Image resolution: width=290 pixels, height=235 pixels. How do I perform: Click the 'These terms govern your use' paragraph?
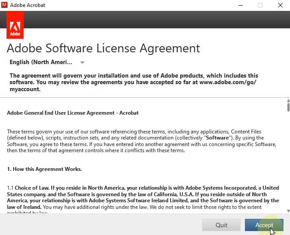click(x=141, y=141)
